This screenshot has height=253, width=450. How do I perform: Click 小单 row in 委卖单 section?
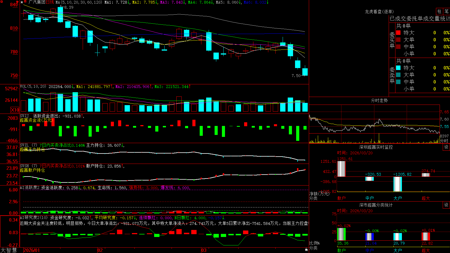click(423, 89)
